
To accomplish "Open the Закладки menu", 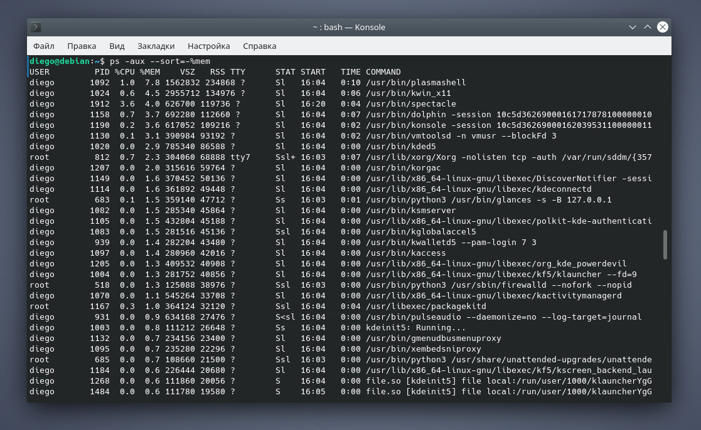I will pos(156,46).
